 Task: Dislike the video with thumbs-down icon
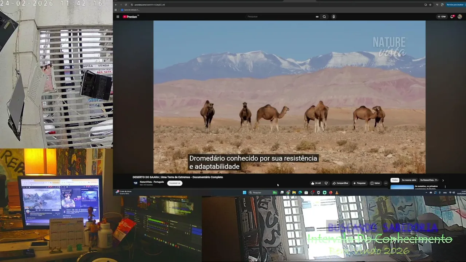tap(326, 183)
